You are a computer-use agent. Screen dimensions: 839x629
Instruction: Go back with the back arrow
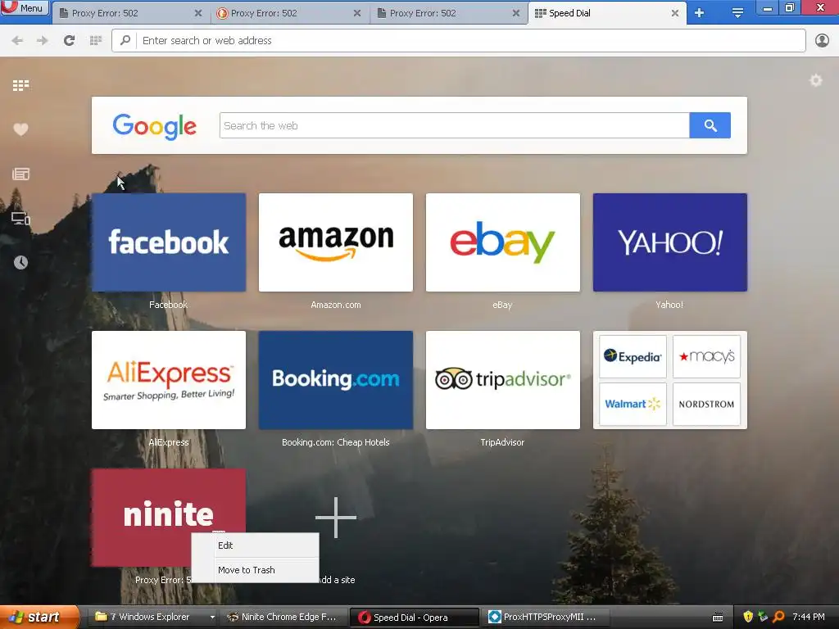(17, 41)
